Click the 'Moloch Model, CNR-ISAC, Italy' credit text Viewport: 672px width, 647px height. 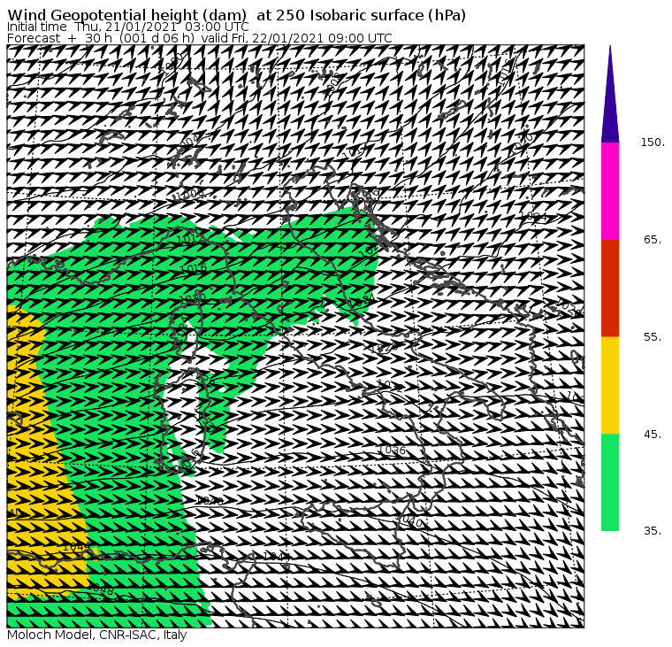point(97,635)
